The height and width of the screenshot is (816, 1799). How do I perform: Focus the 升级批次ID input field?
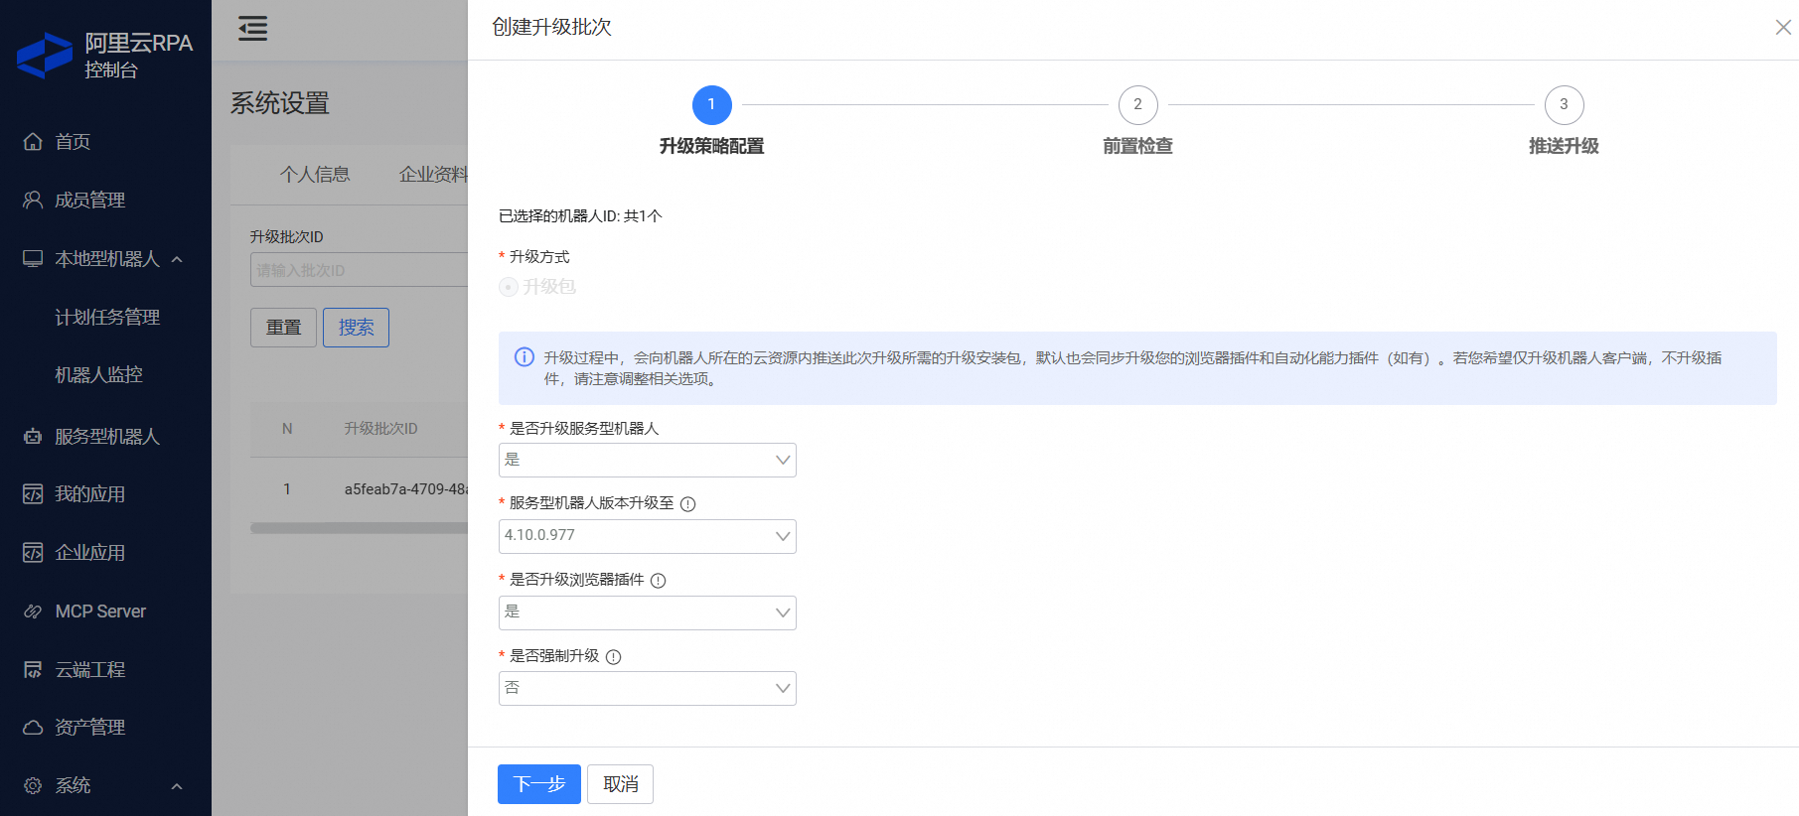[359, 270]
